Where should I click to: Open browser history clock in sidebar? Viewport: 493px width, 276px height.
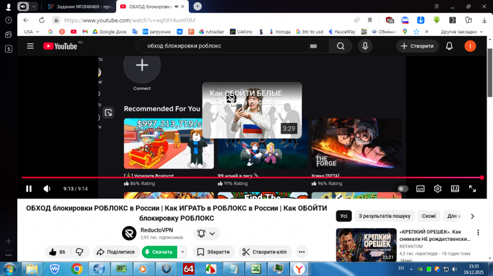click(x=8, y=20)
